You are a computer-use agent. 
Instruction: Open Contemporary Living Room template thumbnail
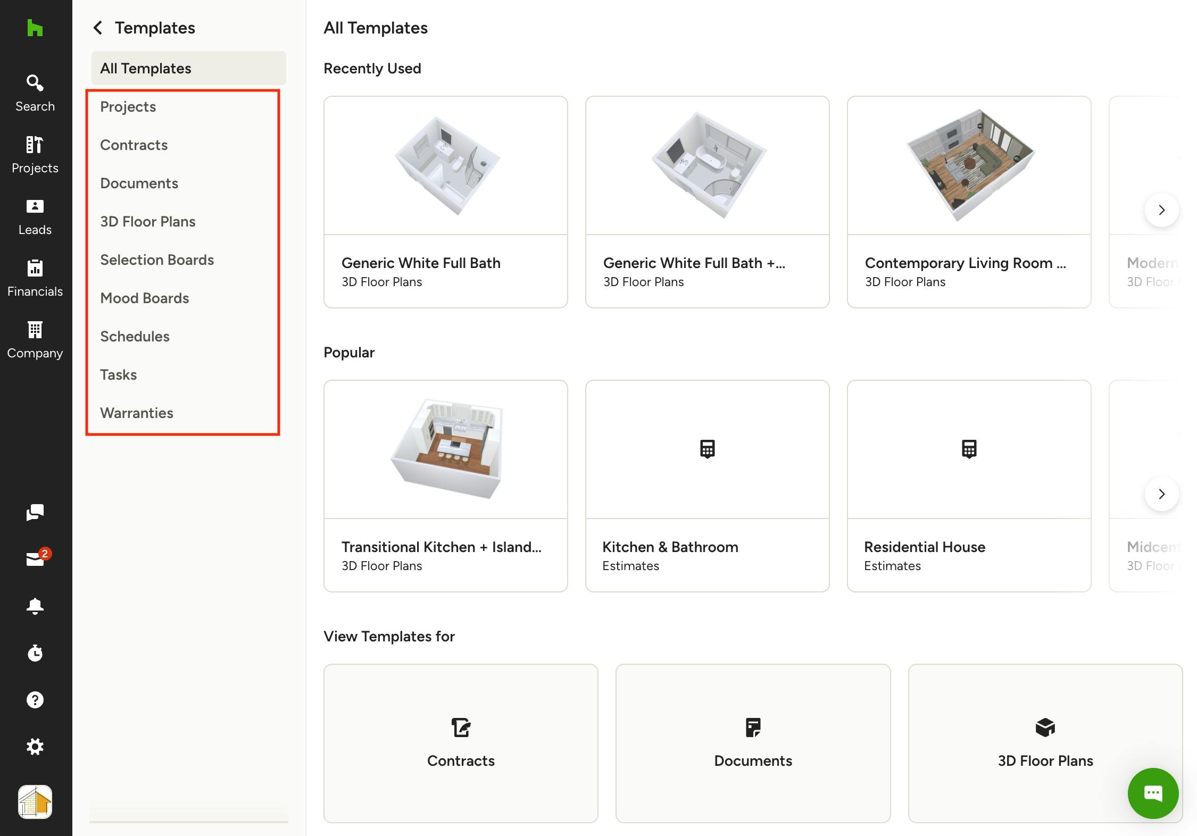click(969, 165)
